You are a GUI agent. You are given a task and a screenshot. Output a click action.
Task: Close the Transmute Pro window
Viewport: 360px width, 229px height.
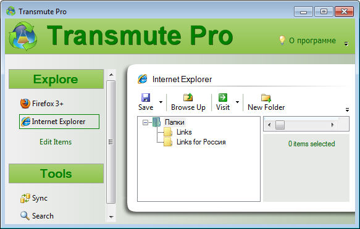(x=344, y=12)
